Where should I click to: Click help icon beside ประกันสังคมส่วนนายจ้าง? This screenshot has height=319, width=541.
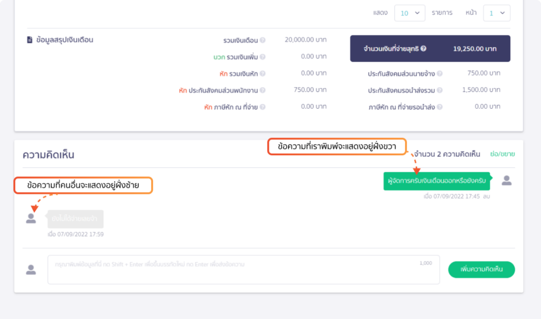(440, 74)
